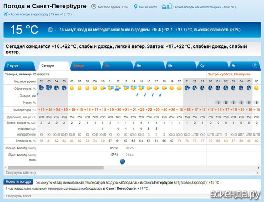Click the Местное время 1:24 text
Image resolution: width=264 pixels, height=202 pixels.
pyautogui.click(x=112, y=7)
